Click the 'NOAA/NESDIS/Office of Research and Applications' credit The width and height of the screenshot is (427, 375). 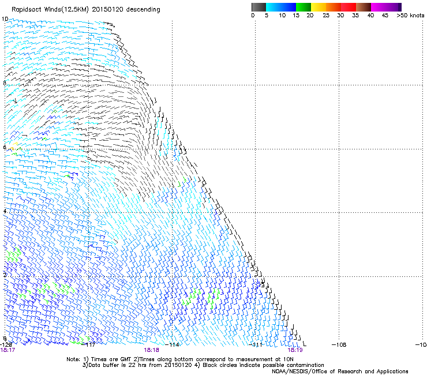click(340, 372)
